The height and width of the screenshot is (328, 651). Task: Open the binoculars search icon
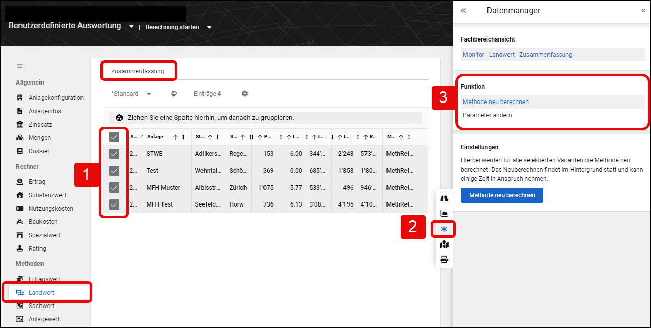(444, 198)
